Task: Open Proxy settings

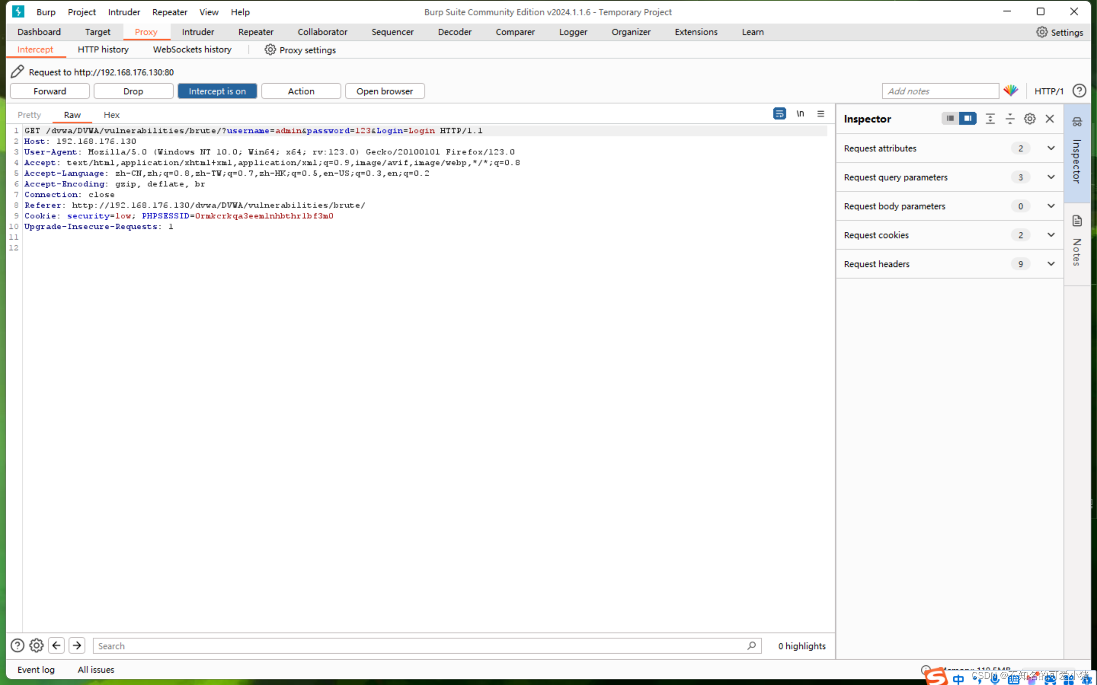Action: pyautogui.click(x=300, y=50)
